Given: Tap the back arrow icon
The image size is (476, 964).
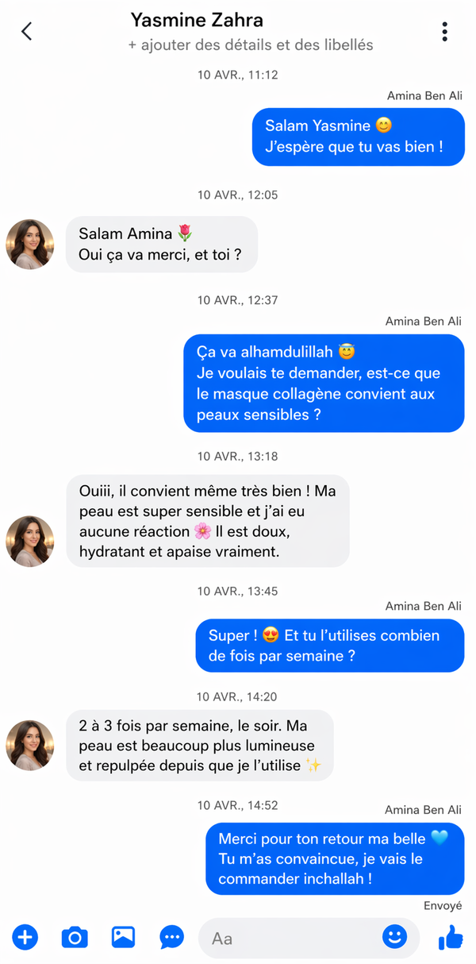Looking at the screenshot, I should coord(27,32).
